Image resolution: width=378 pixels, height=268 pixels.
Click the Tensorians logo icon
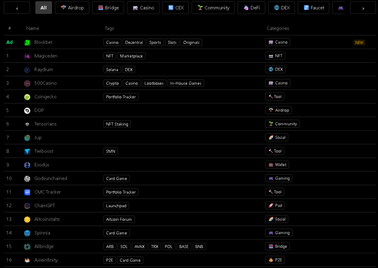[27, 124]
